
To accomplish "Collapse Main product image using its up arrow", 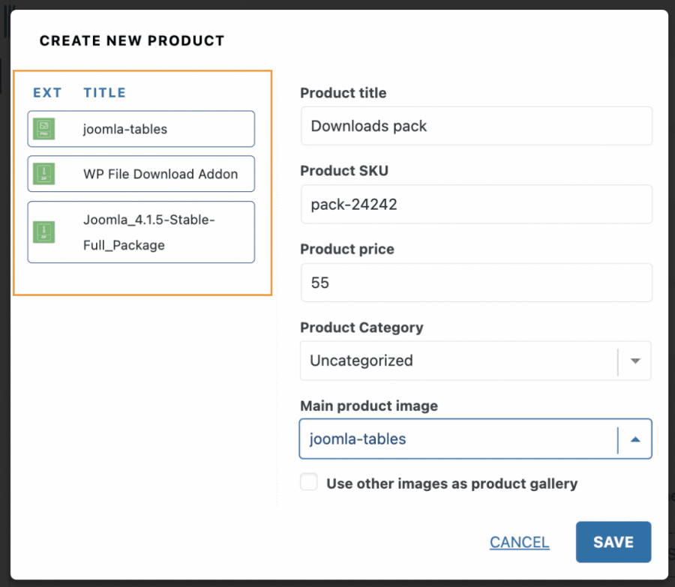I will [x=635, y=439].
